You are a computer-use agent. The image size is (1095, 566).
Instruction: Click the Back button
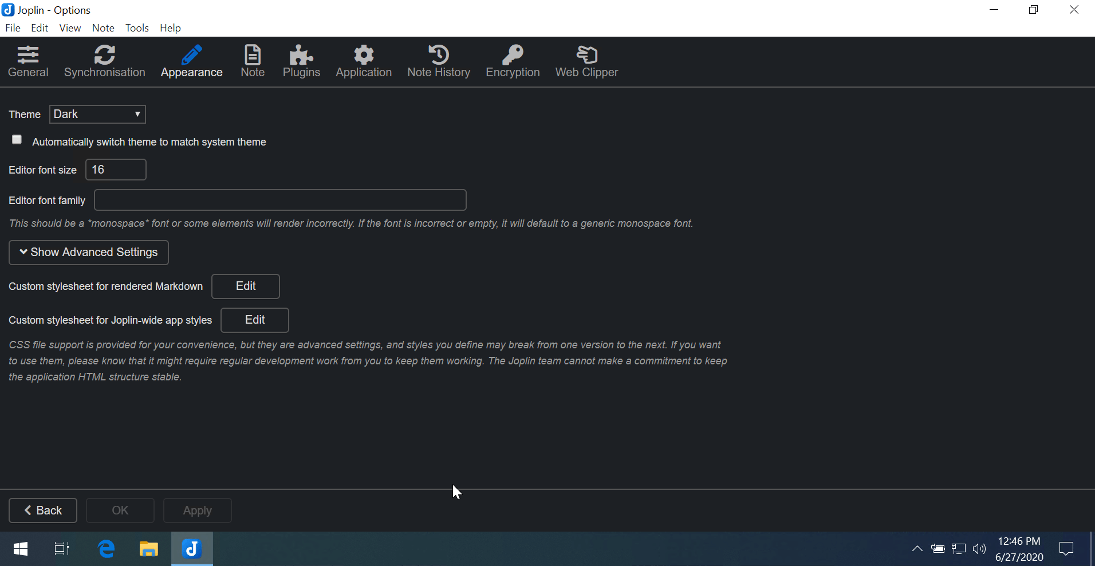[42, 510]
